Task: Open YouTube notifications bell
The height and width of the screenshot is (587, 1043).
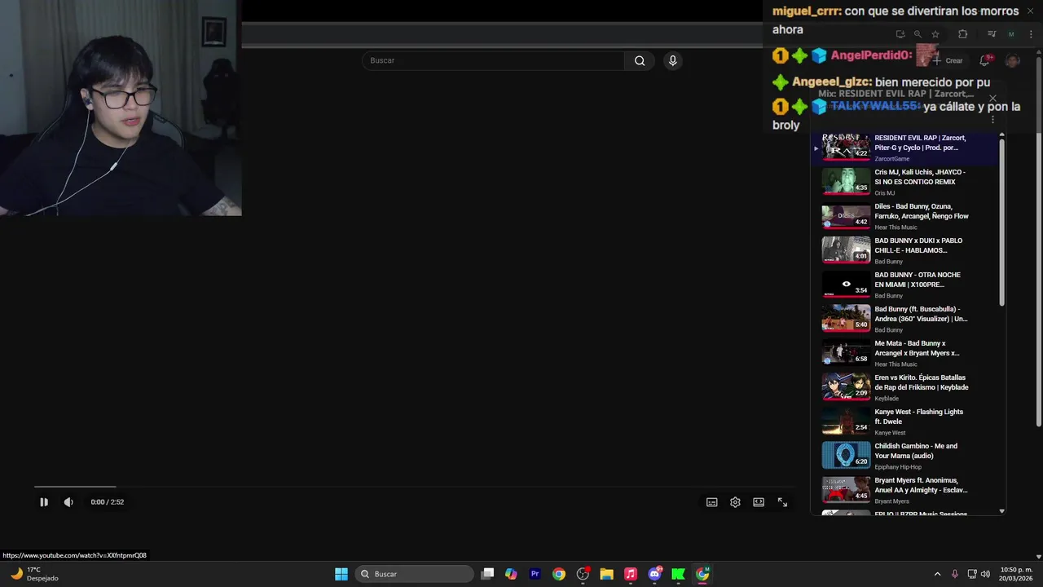Action: (985, 60)
